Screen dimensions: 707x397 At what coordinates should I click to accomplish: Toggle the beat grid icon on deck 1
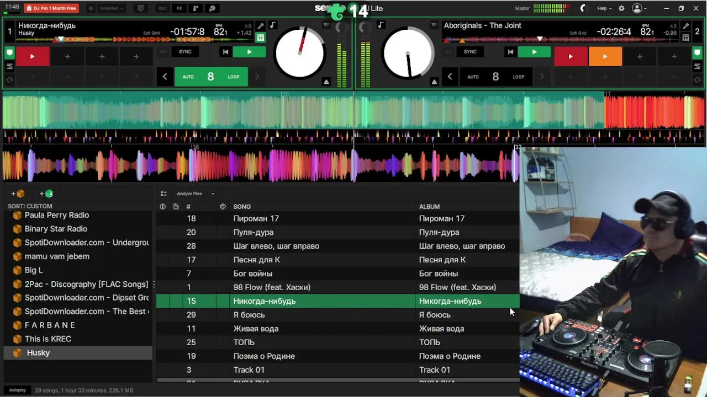tap(261, 37)
